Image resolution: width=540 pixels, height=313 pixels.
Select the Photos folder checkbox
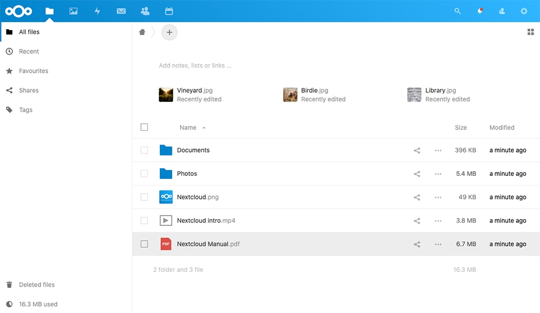tap(144, 174)
